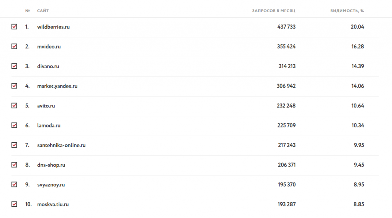Image resolution: width=392 pixels, height=218 pixels.
Task: Open the moskva.tiu.ru link
Action: coord(53,204)
